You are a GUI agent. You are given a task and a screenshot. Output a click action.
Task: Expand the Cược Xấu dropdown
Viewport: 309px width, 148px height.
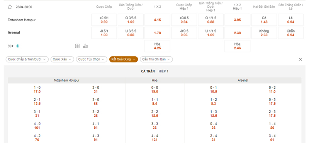pos(62,59)
